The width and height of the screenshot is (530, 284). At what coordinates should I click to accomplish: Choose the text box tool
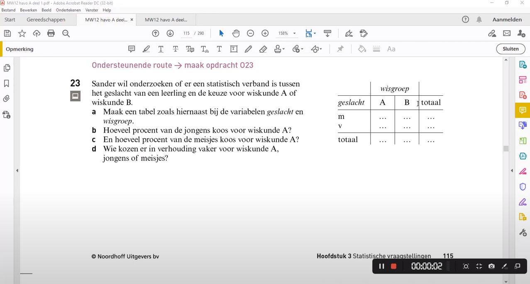click(234, 49)
